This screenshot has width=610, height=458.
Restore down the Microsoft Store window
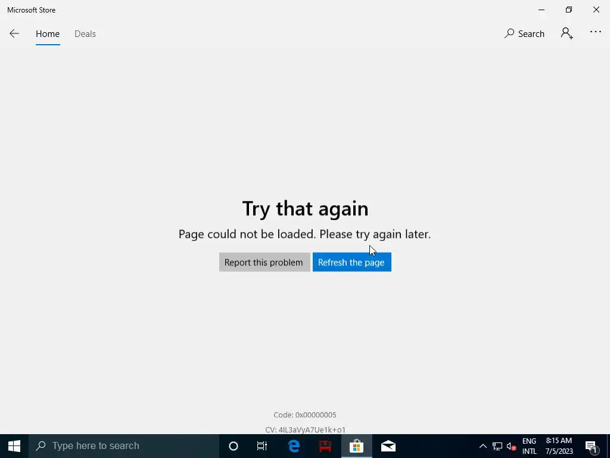click(569, 10)
